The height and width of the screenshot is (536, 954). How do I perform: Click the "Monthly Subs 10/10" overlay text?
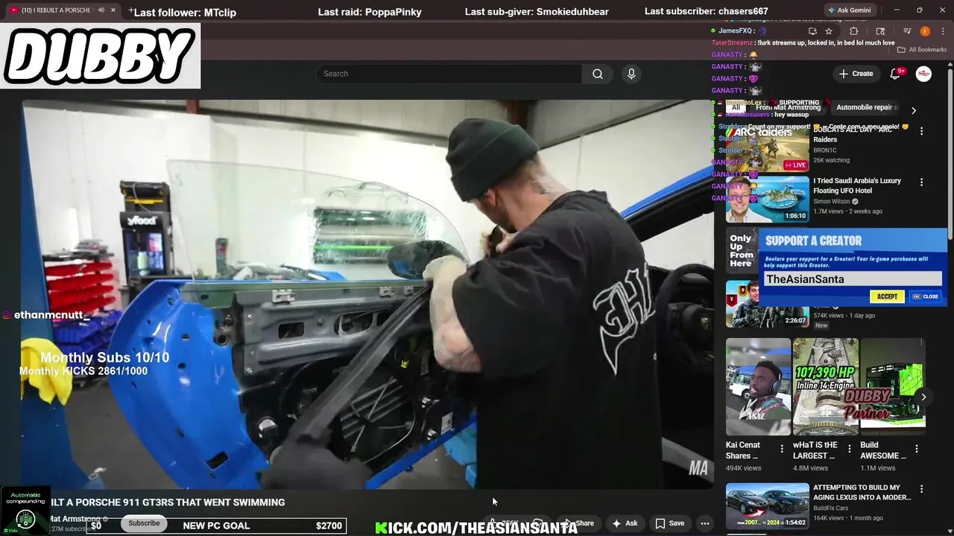(104, 357)
